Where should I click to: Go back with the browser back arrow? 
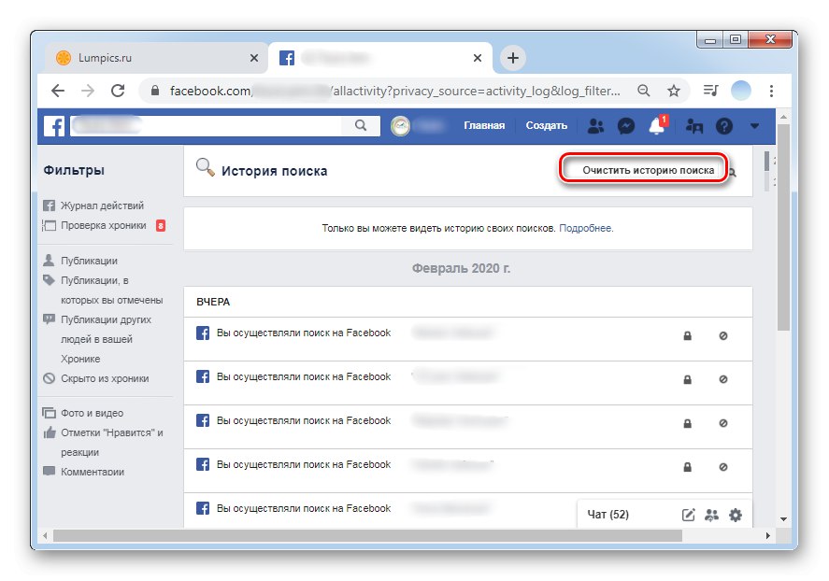pos(58,91)
